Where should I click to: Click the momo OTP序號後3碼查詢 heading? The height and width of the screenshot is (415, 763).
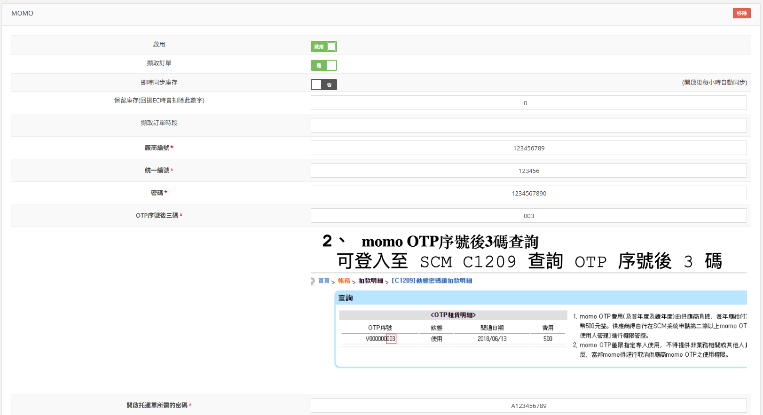(449, 242)
